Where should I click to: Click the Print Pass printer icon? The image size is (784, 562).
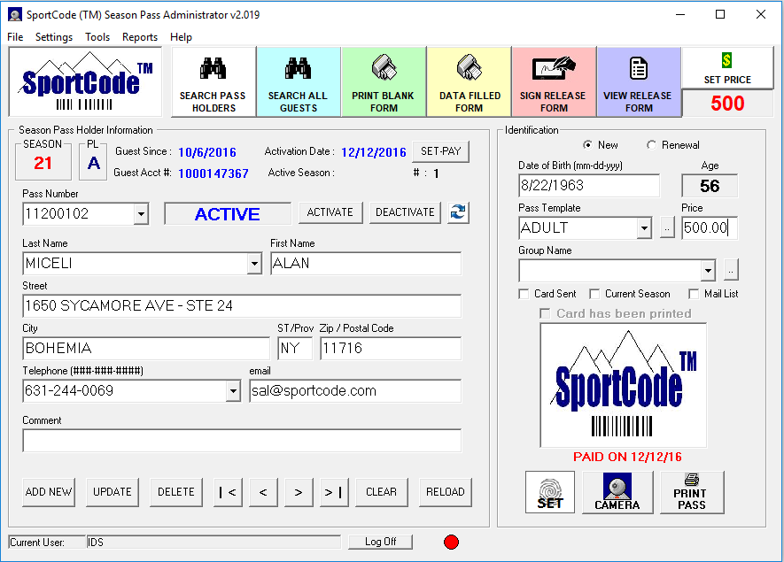pyautogui.click(x=692, y=492)
